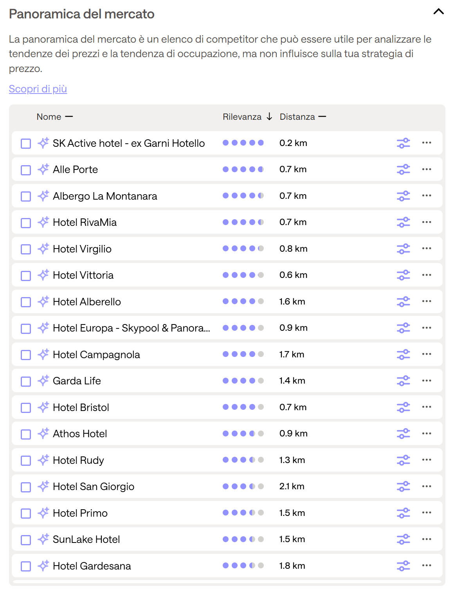454x593 pixels.
Task: Open sliders icon for Hotel Campagnola
Action: [x=403, y=355]
